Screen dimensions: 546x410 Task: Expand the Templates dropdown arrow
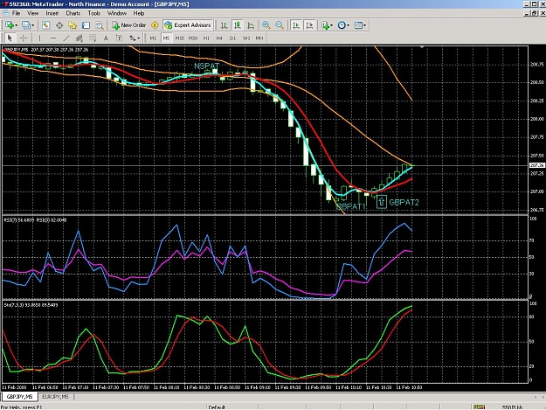click(x=364, y=25)
